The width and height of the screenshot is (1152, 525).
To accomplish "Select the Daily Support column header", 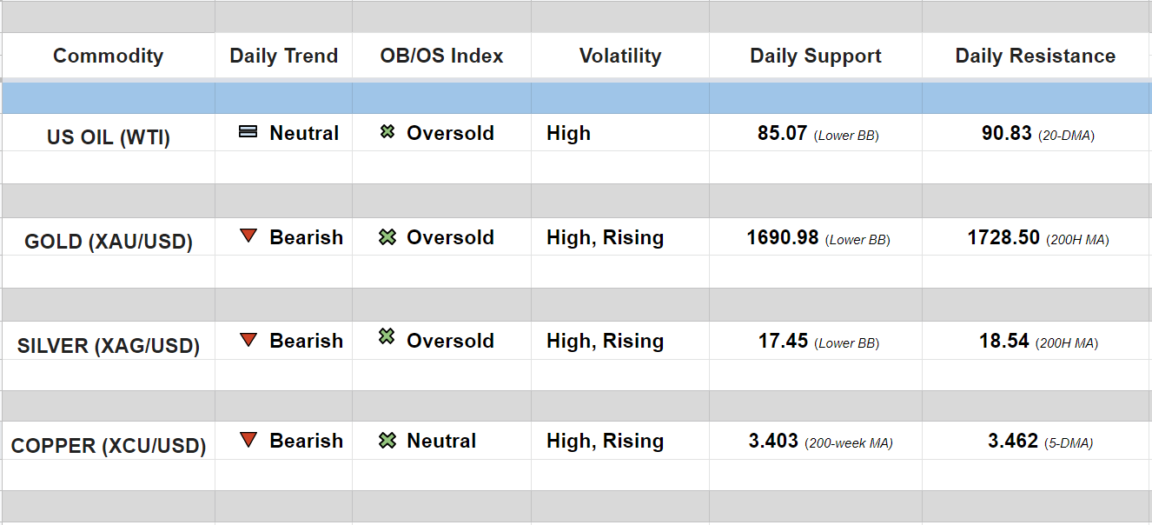I will tap(815, 56).
